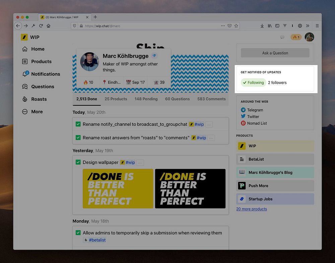335x263 pixels.
Task: Switch to the 148 Pending tab
Action: 146,99
